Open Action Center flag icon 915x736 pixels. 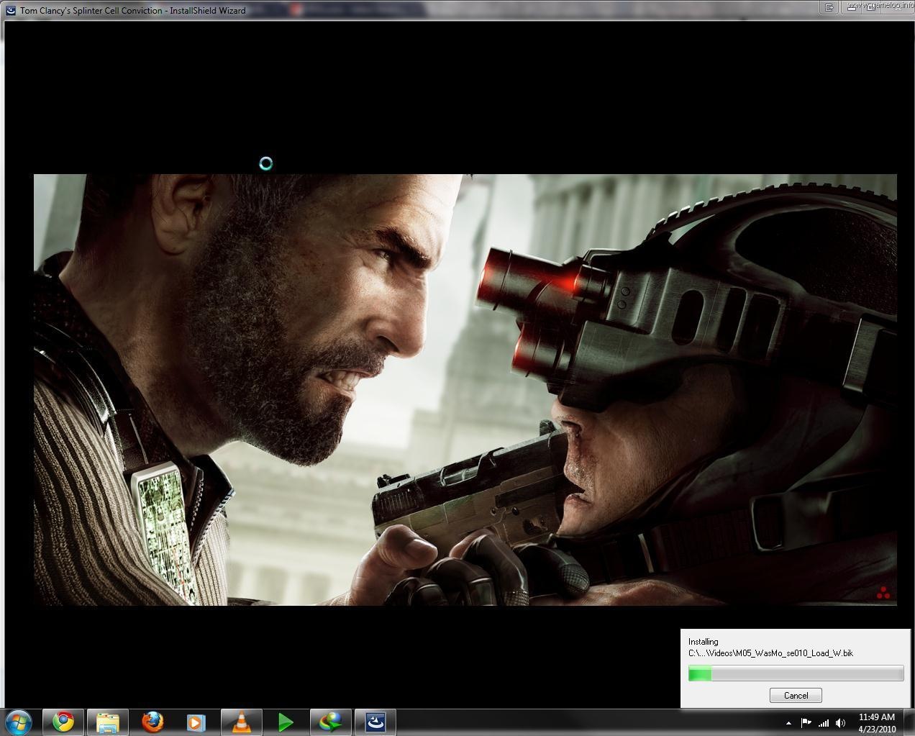pyautogui.click(x=806, y=723)
